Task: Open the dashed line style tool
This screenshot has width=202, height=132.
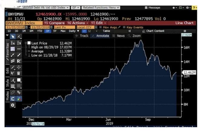Action: 19,86
